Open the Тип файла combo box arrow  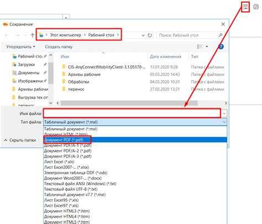(x=224, y=122)
